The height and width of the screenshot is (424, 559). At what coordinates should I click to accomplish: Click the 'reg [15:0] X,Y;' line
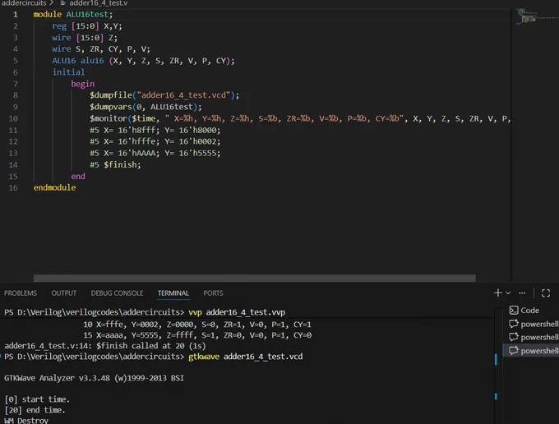pos(87,26)
